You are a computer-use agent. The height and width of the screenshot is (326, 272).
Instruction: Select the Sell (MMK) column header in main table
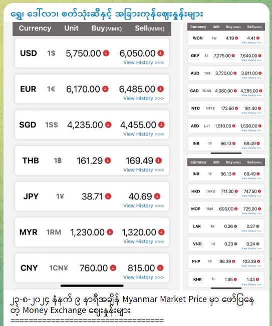(x=150, y=28)
